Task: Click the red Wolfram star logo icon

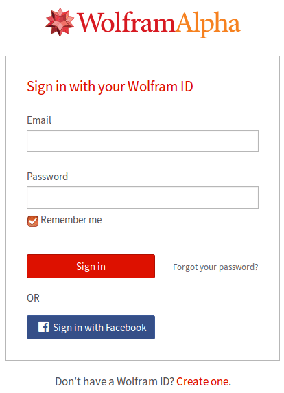Action: (60, 22)
